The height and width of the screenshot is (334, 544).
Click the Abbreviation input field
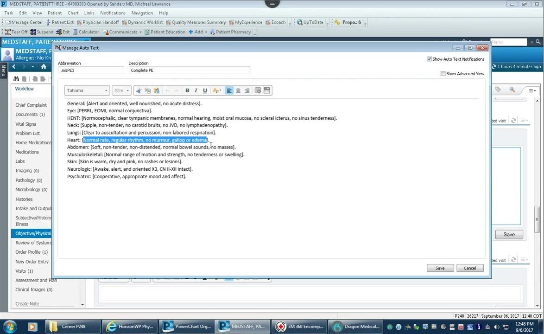(x=91, y=70)
